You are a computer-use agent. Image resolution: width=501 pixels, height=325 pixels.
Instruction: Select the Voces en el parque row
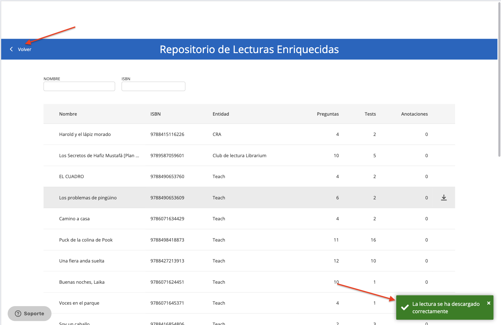point(249,303)
